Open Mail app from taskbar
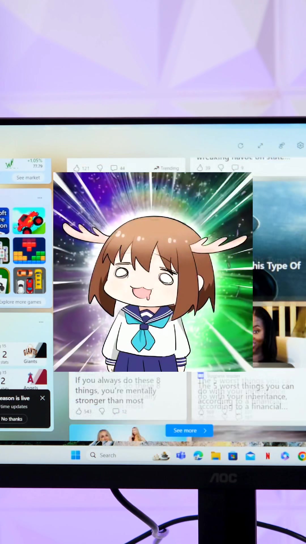Viewport: 306px width, 544px height. pyautogui.click(x=250, y=456)
